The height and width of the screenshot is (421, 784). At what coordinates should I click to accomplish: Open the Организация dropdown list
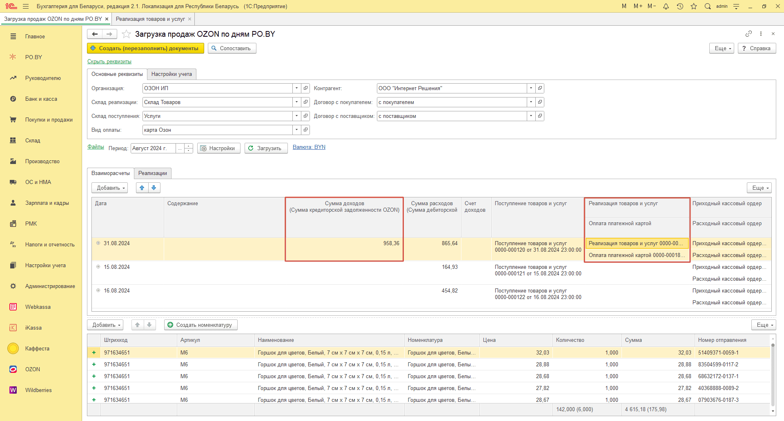(x=296, y=88)
